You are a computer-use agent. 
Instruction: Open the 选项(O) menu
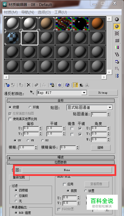pyautogui.click(x=44, y=12)
